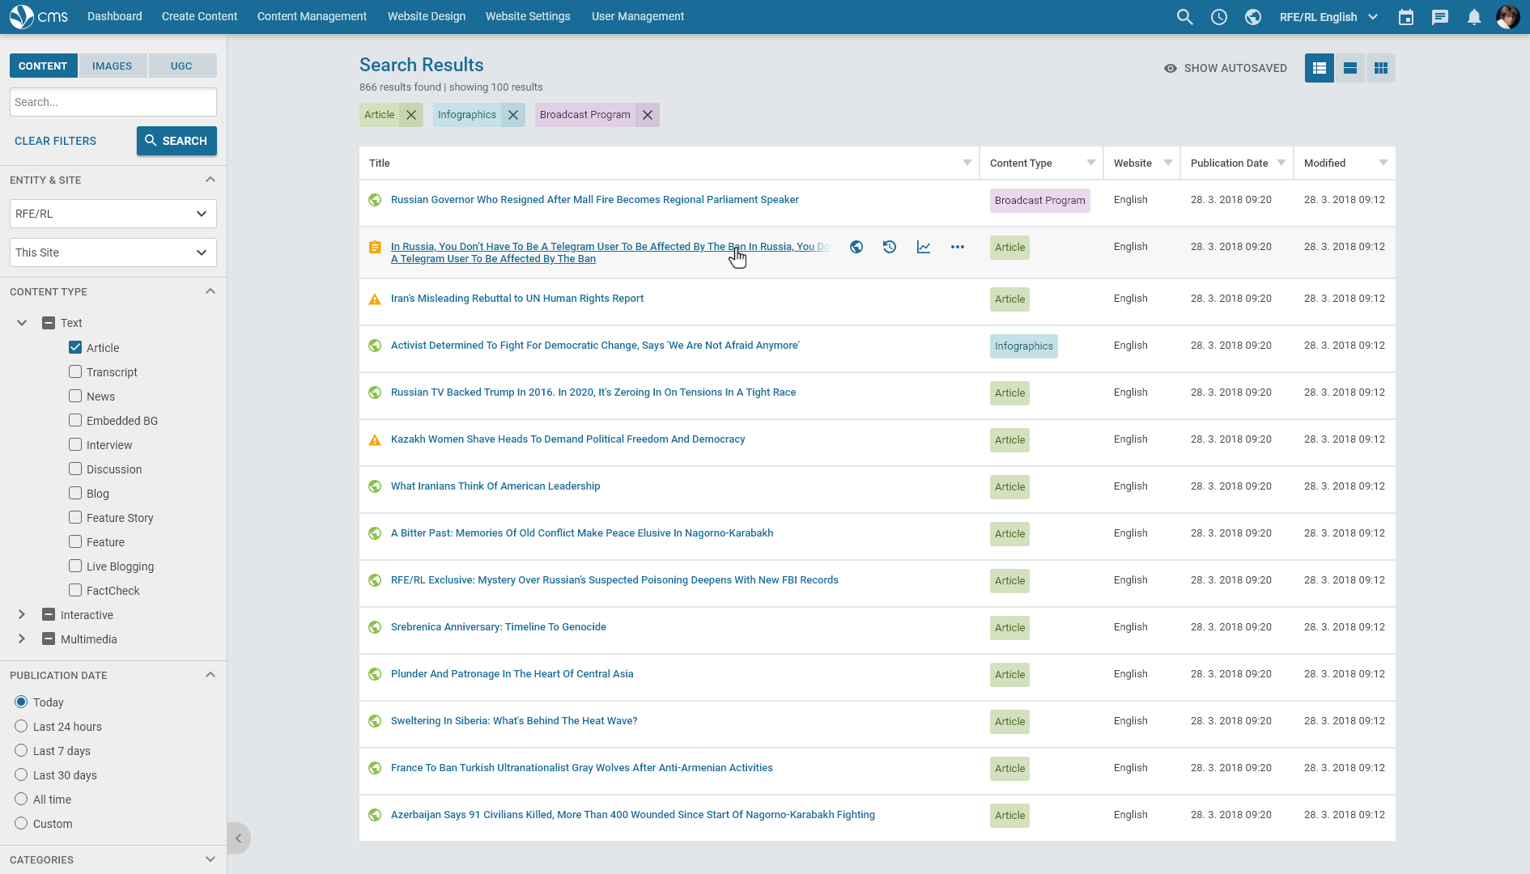Click the globe icon in top bar
1530x874 pixels.
tap(1252, 17)
